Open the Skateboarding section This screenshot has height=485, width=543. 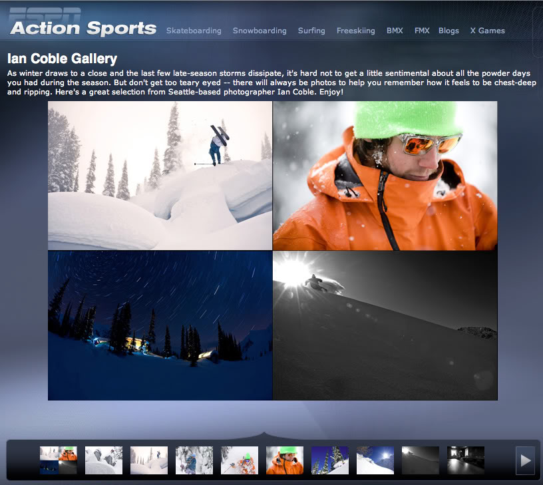coord(194,31)
